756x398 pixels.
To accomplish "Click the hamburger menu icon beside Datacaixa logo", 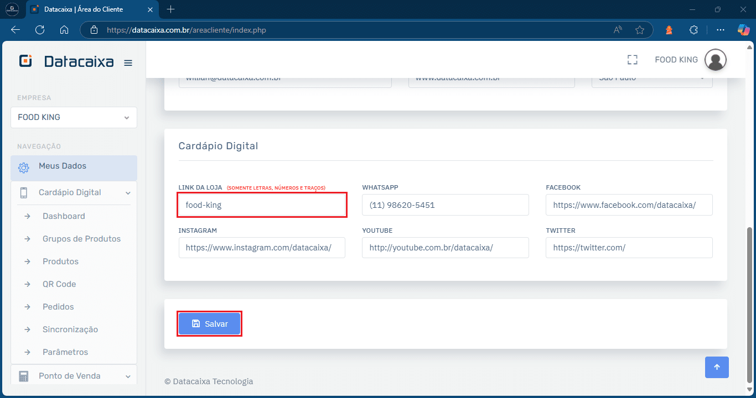I will (x=128, y=62).
